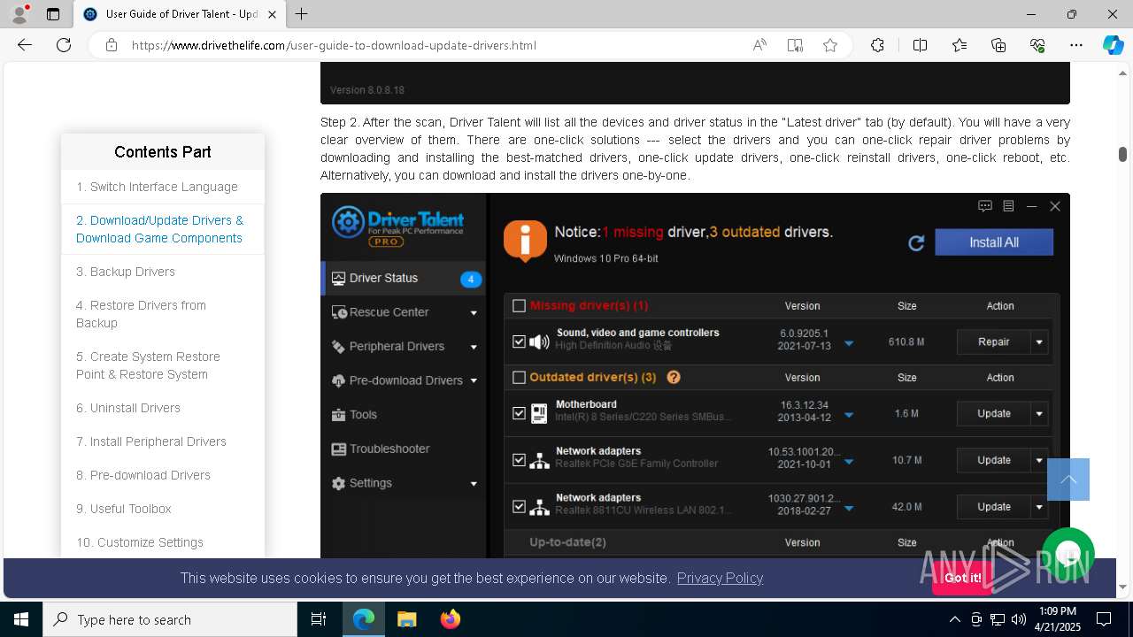This screenshot has height=637, width=1133.
Task: Go to 6. Uninstall Drivers section
Action: [x=128, y=408]
